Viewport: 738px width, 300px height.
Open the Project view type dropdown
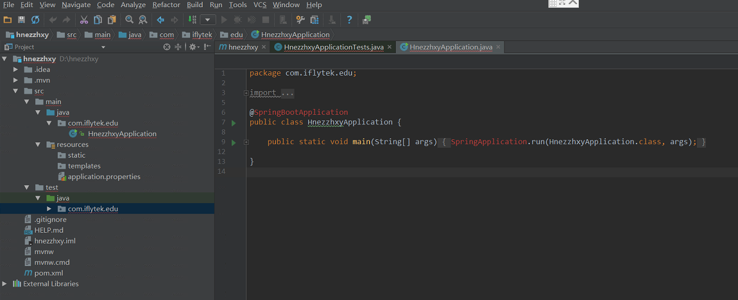pyautogui.click(x=103, y=47)
